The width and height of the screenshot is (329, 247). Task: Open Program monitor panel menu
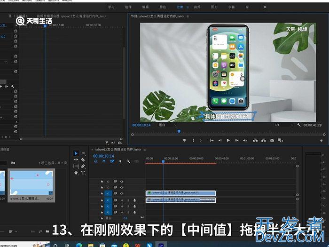click(x=188, y=16)
